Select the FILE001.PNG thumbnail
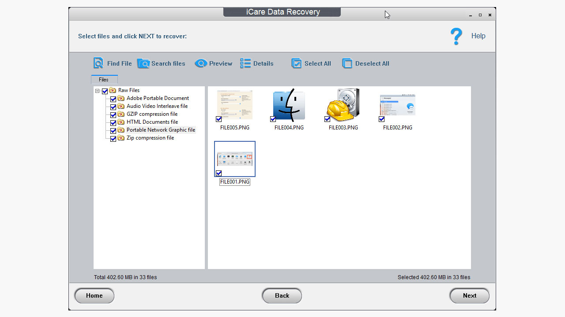The width and height of the screenshot is (565, 317). (235, 159)
